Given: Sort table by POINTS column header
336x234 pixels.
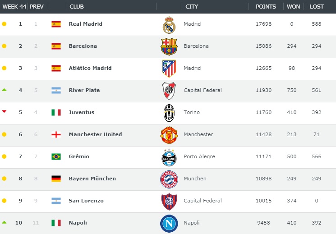Looking at the screenshot, I should pos(266,7).
